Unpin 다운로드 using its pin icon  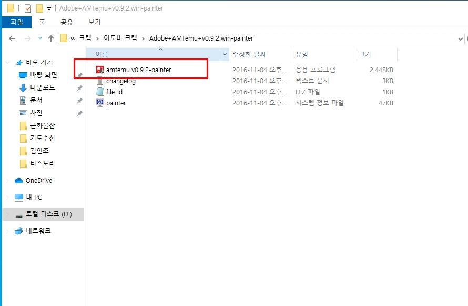(x=80, y=88)
